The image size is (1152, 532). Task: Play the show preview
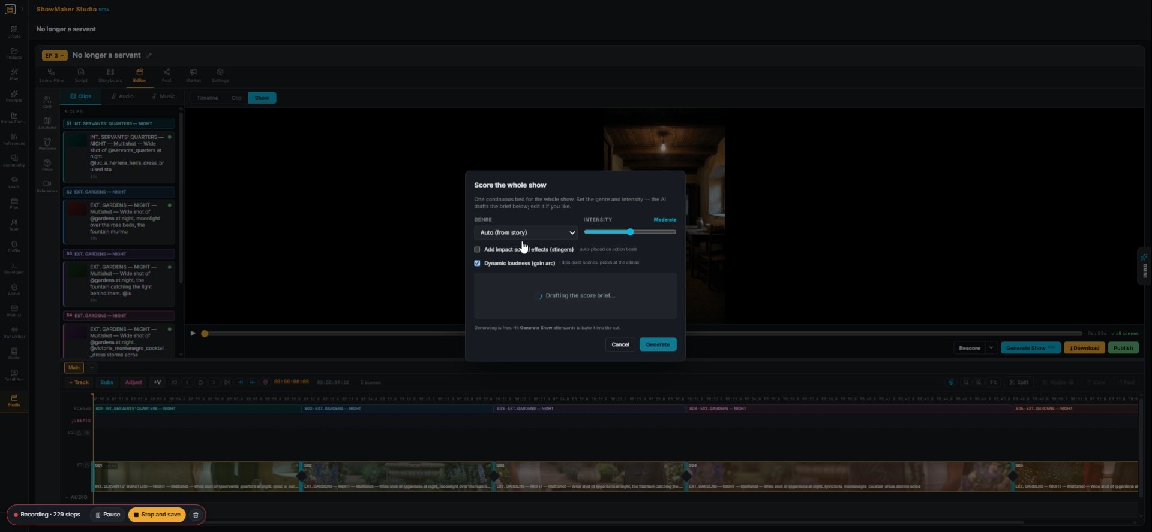tap(193, 333)
